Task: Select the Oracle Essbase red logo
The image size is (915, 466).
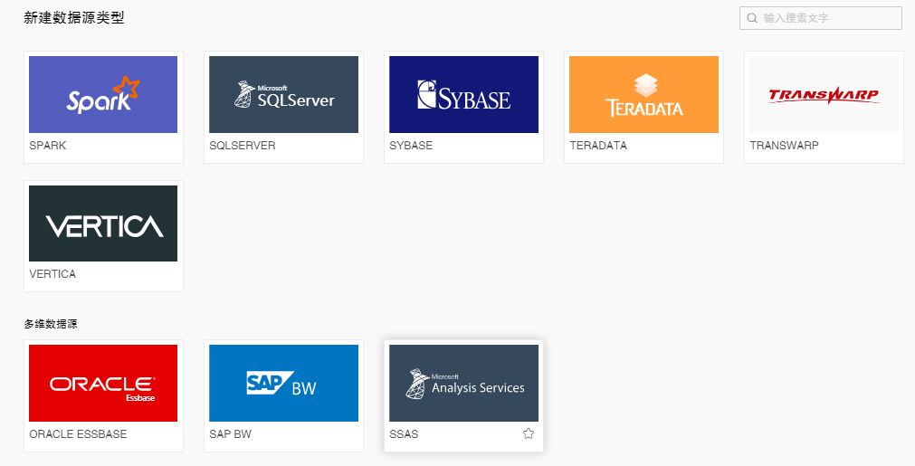Action: point(103,383)
